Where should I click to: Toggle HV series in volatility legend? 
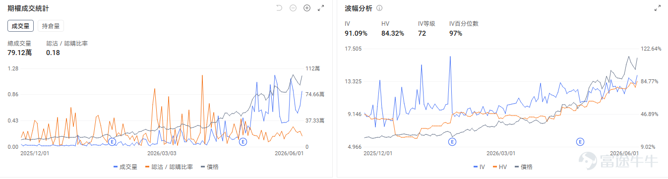tap(500, 167)
